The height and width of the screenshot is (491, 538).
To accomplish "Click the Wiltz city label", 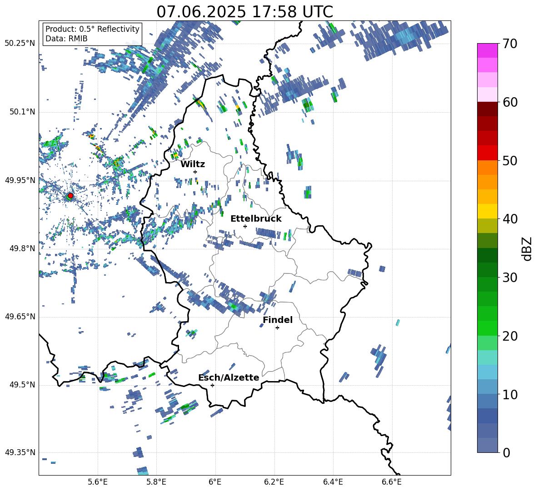I will (x=193, y=164).
